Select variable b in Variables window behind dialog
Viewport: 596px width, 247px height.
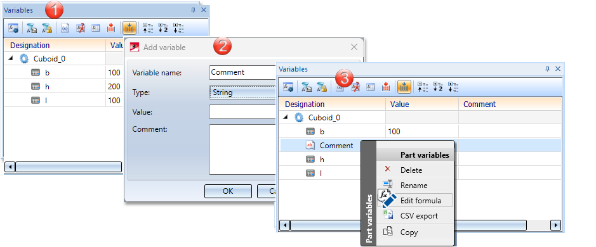47,73
